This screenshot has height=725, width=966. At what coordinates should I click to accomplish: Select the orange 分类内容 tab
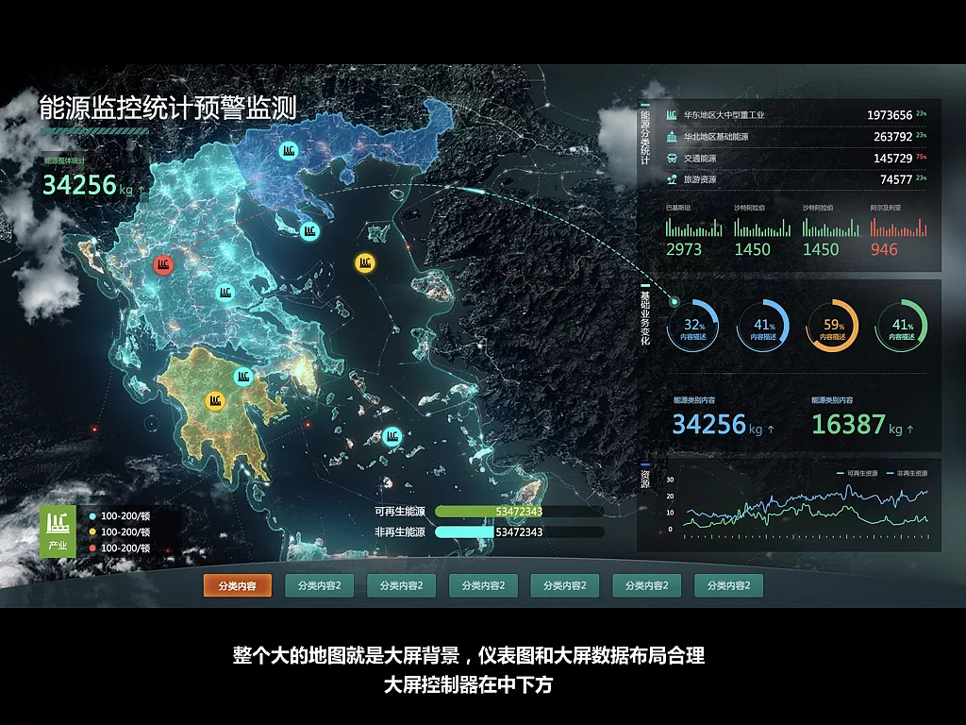(x=238, y=586)
